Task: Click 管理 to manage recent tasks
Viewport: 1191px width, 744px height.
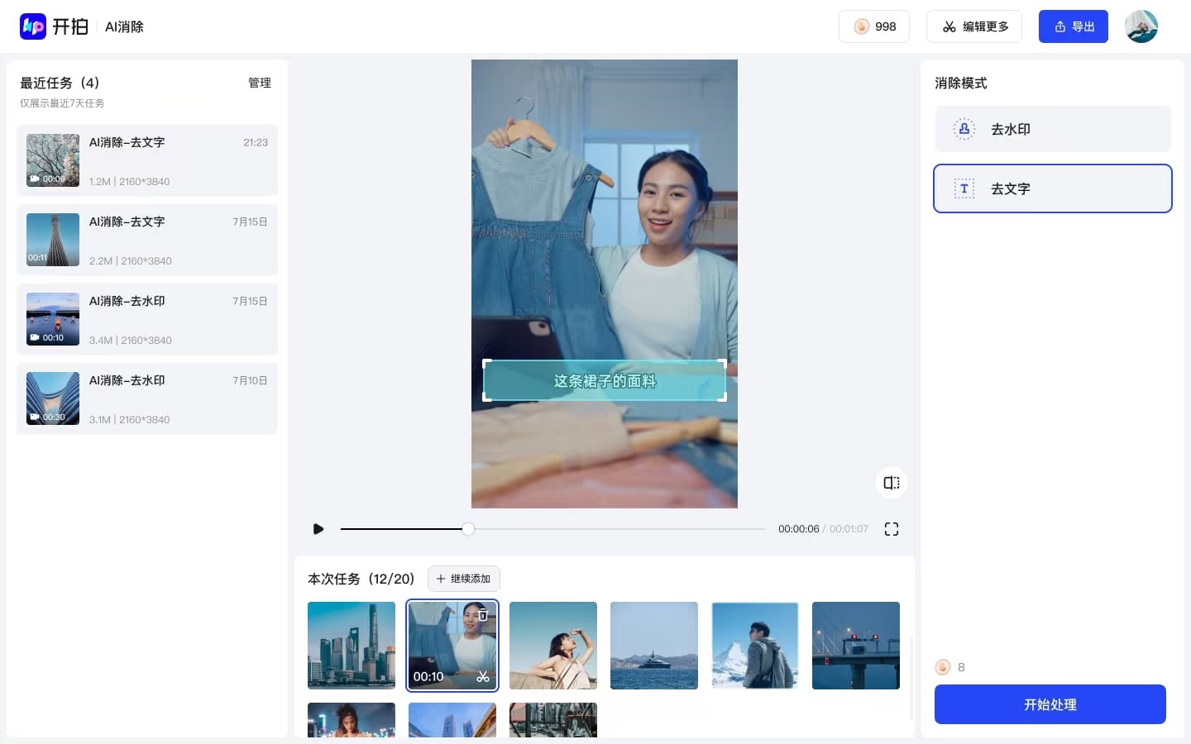Action: (x=260, y=83)
